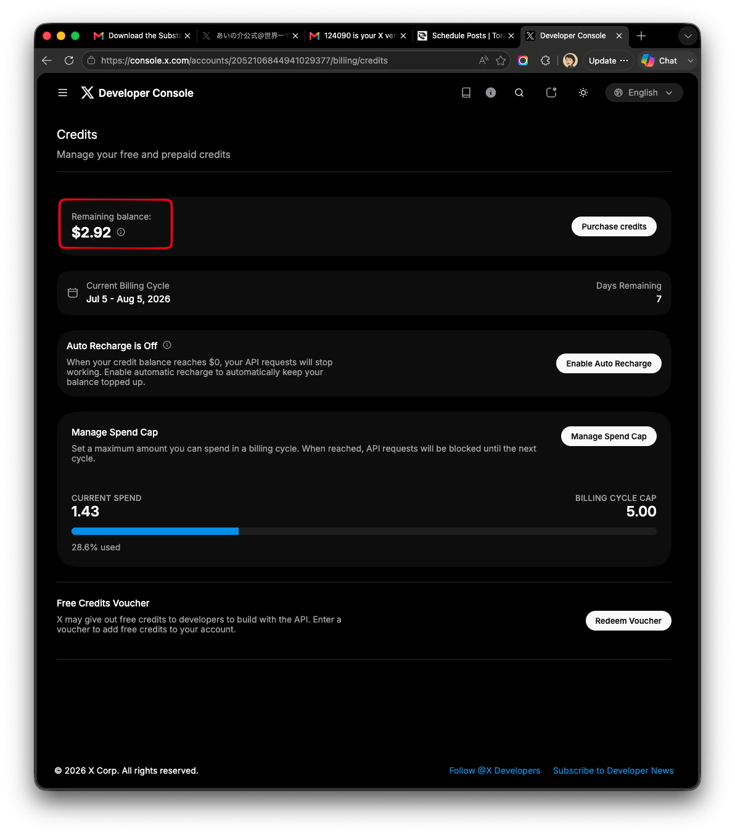This screenshot has height=836, width=735.
Task: Click Enable Auto Recharge button
Action: click(609, 363)
